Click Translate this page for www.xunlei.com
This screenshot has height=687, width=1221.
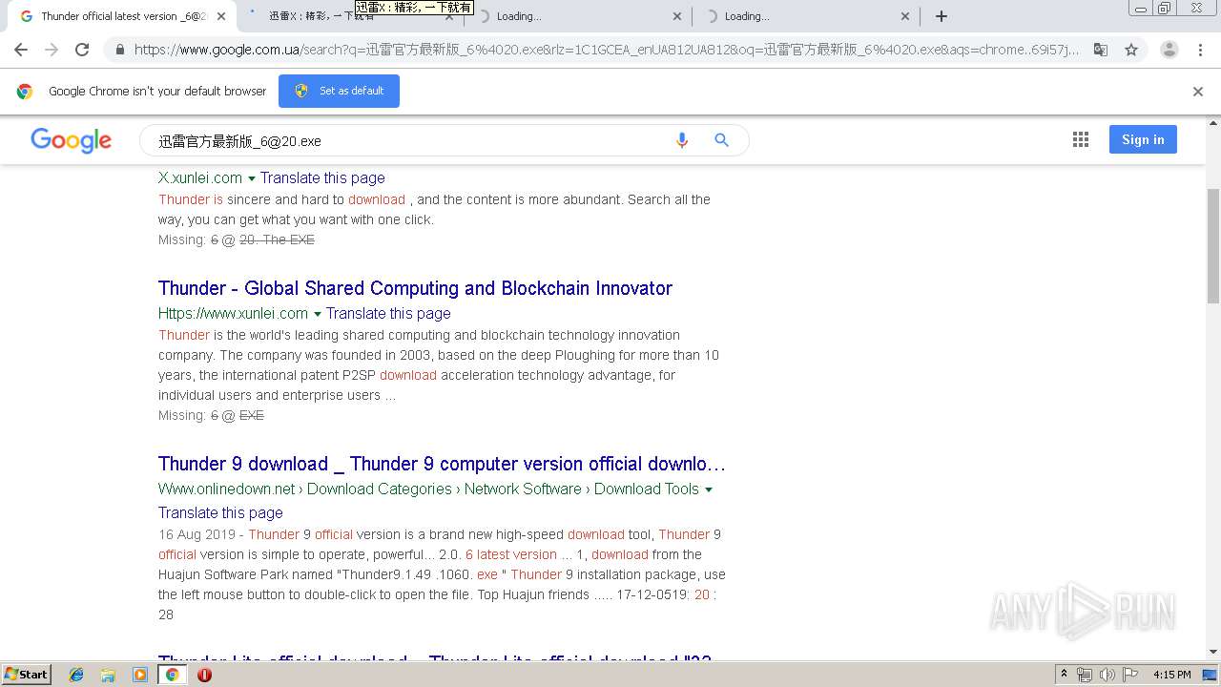point(388,313)
